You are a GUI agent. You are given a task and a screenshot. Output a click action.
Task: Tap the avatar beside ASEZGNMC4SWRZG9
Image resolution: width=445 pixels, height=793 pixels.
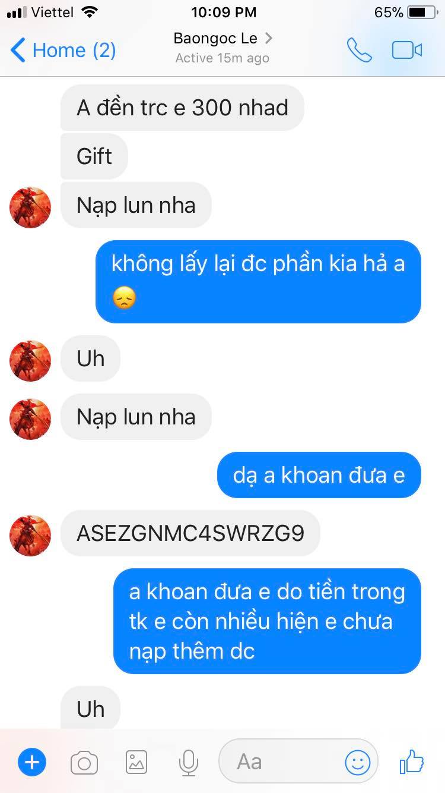(30, 536)
